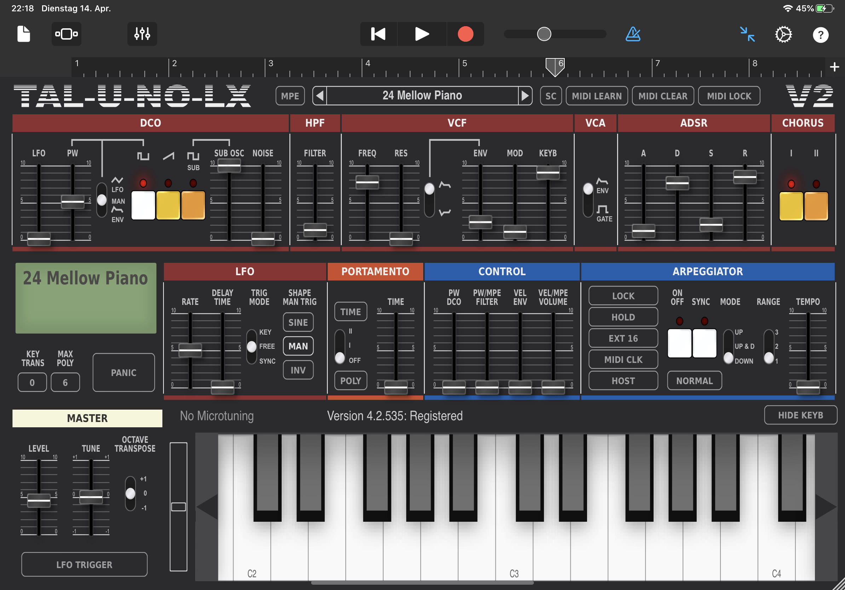The width and height of the screenshot is (845, 590).
Task: Add a bar with the plus icon
Action: click(x=835, y=67)
